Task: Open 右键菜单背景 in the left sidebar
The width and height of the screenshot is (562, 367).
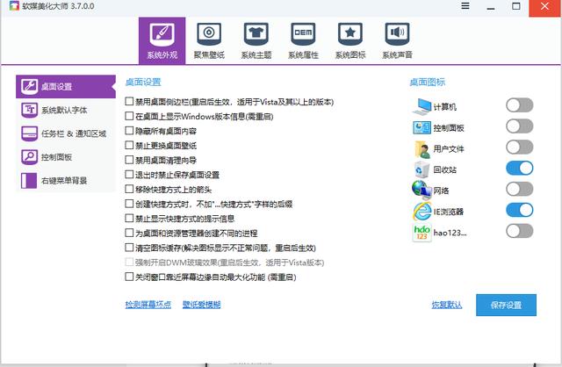Action: [65, 181]
